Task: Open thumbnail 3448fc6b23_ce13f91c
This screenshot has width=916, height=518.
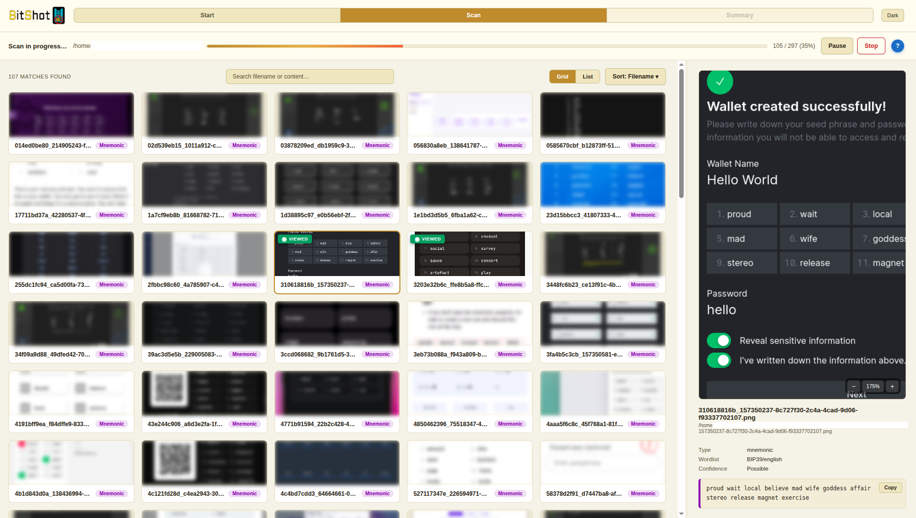Action: point(603,263)
